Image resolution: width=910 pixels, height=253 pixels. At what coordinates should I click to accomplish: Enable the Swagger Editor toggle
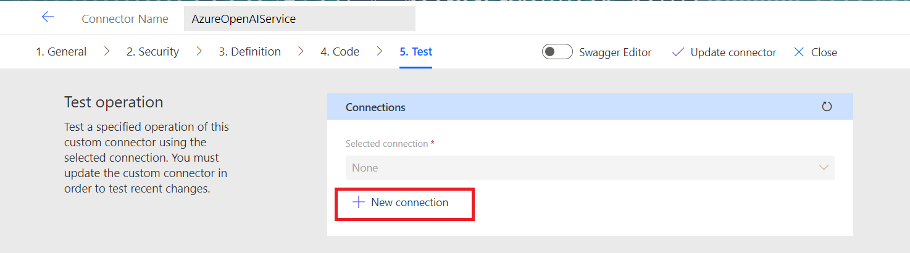click(557, 52)
